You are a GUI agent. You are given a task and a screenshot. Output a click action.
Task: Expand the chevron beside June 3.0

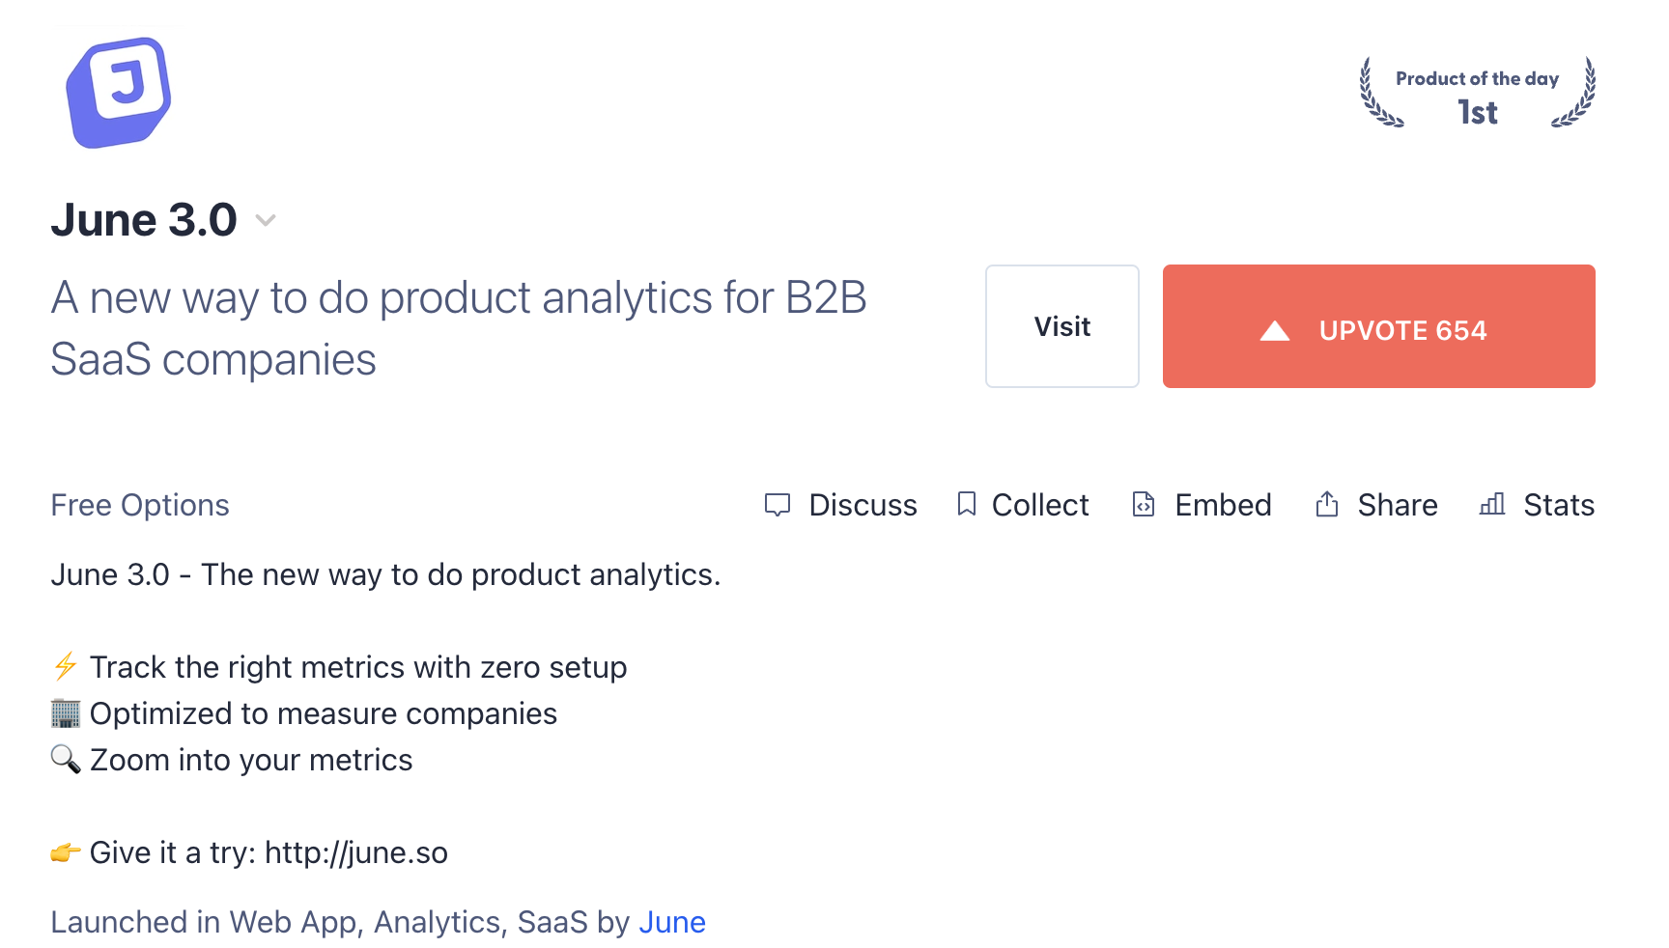point(266,221)
